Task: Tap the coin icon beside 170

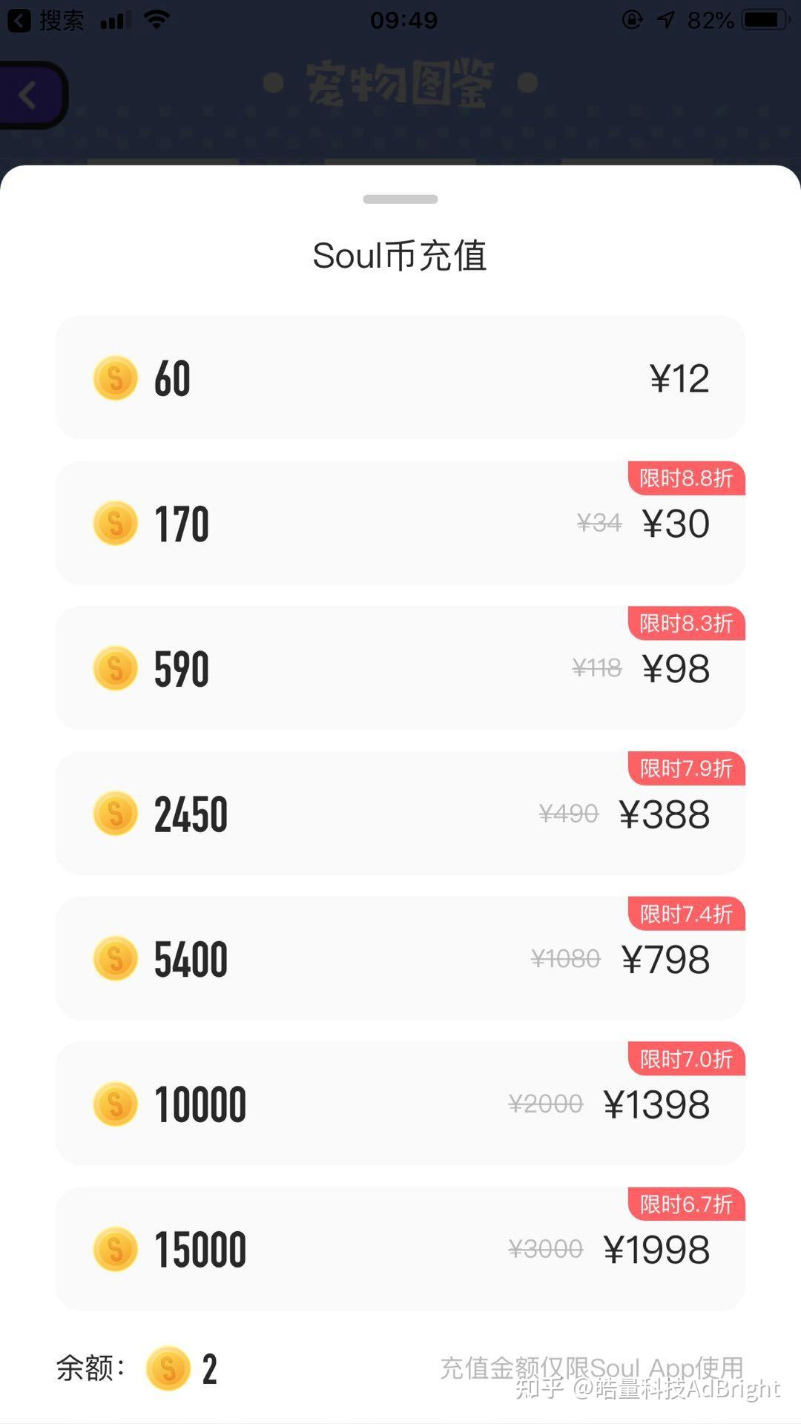Action: point(116,523)
